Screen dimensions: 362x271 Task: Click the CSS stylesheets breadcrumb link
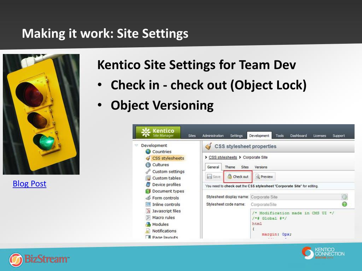(223, 157)
